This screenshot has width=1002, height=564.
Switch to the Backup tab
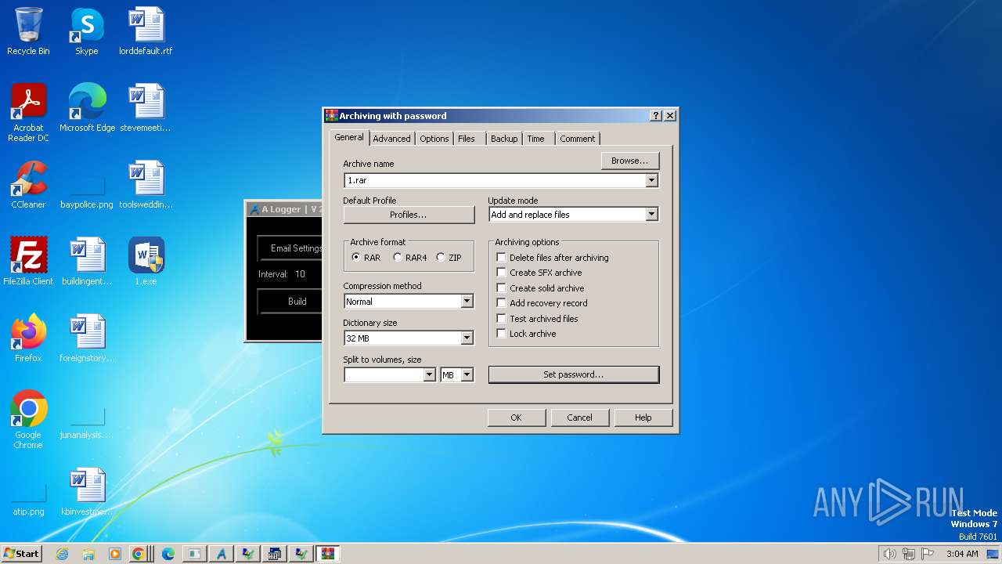click(x=504, y=139)
